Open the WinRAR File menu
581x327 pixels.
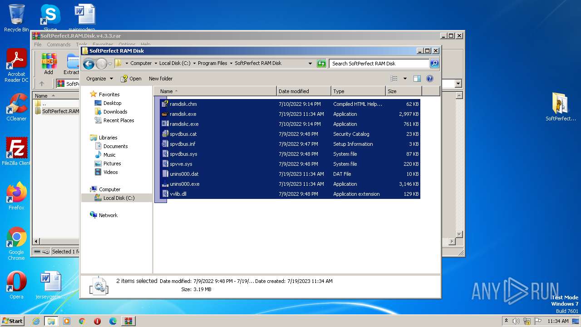point(38,45)
